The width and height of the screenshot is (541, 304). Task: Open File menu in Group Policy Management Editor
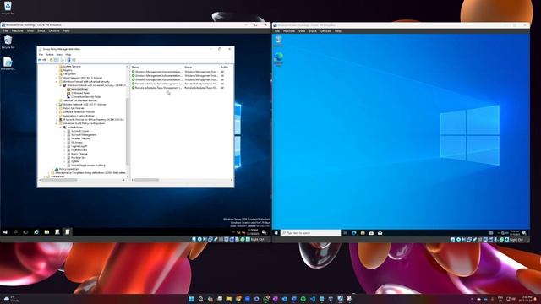pyautogui.click(x=41, y=54)
